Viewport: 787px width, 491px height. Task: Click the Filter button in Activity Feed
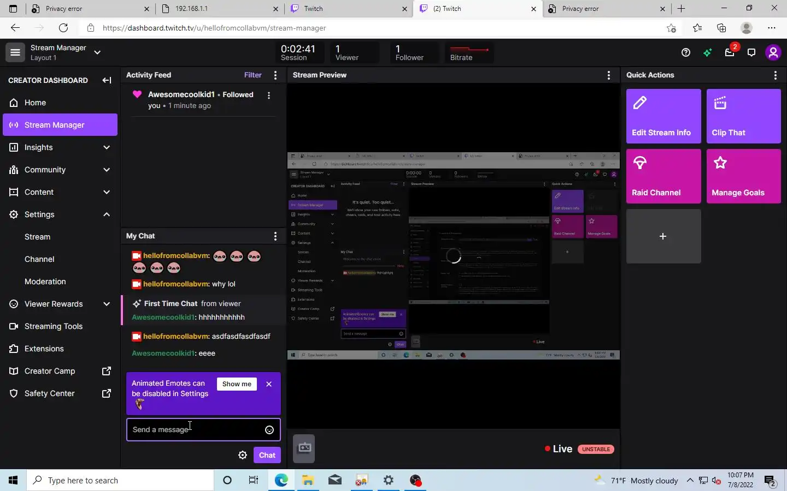click(x=252, y=75)
